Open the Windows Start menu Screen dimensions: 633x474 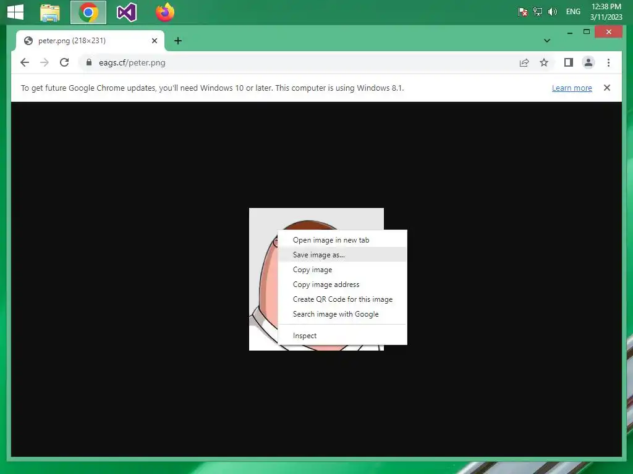click(15, 12)
